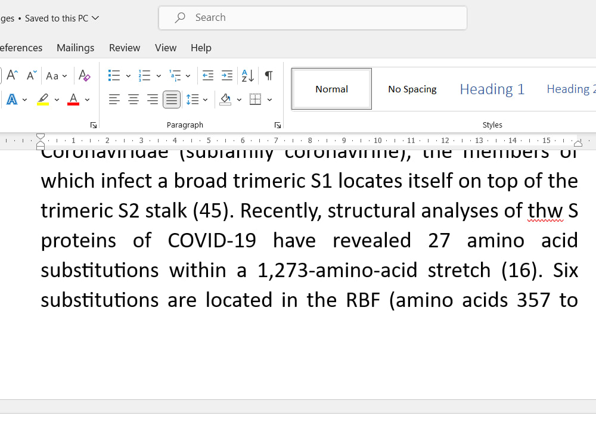Increase paragraph indent
This screenshot has height=447, width=596.
pos(227,75)
